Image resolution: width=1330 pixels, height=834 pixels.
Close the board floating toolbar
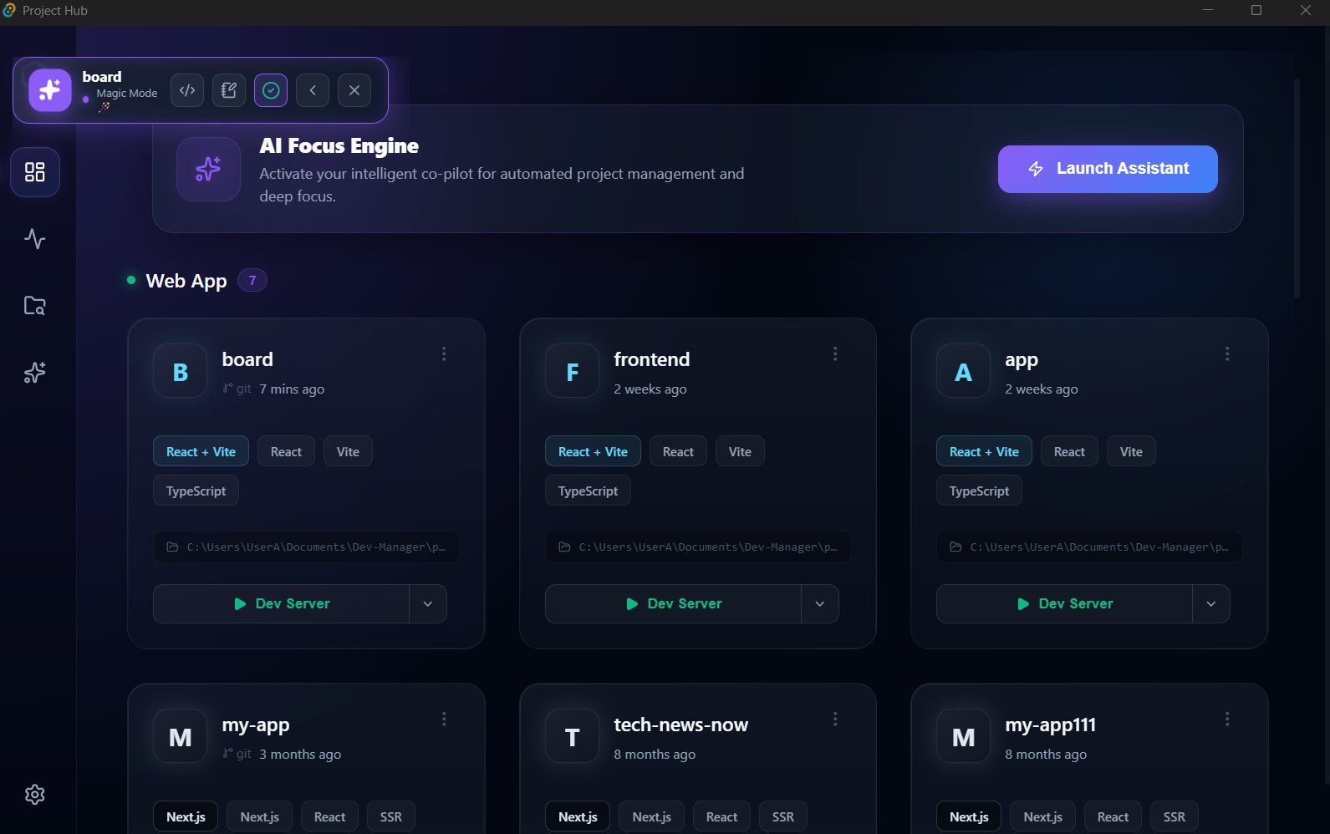(x=354, y=90)
